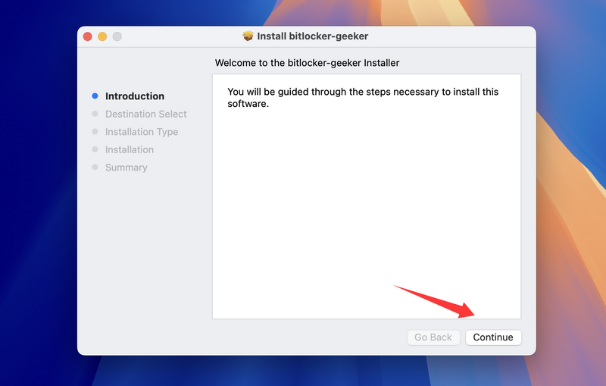Jump to the Summary step label
This screenshot has width=606, height=386.
click(126, 168)
